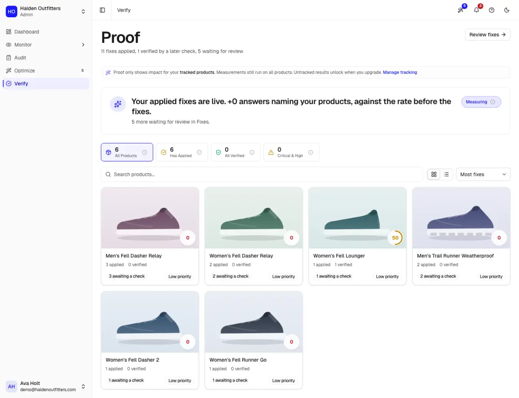This screenshot has height=398, width=519.
Task: Open the Women's Fell Dasher Relay thumbnail
Action: point(253,218)
